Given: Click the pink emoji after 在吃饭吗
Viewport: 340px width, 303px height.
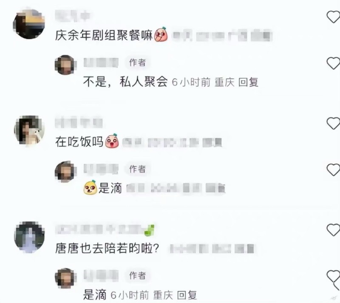Looking at the screenshot, I should coord(112,141).
